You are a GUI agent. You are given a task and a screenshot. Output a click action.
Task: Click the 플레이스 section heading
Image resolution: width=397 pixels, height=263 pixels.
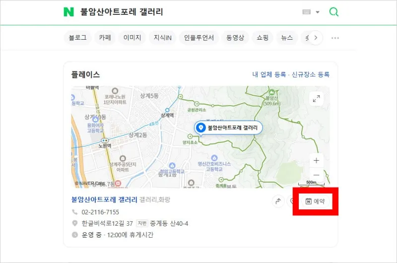coord(85,74)
